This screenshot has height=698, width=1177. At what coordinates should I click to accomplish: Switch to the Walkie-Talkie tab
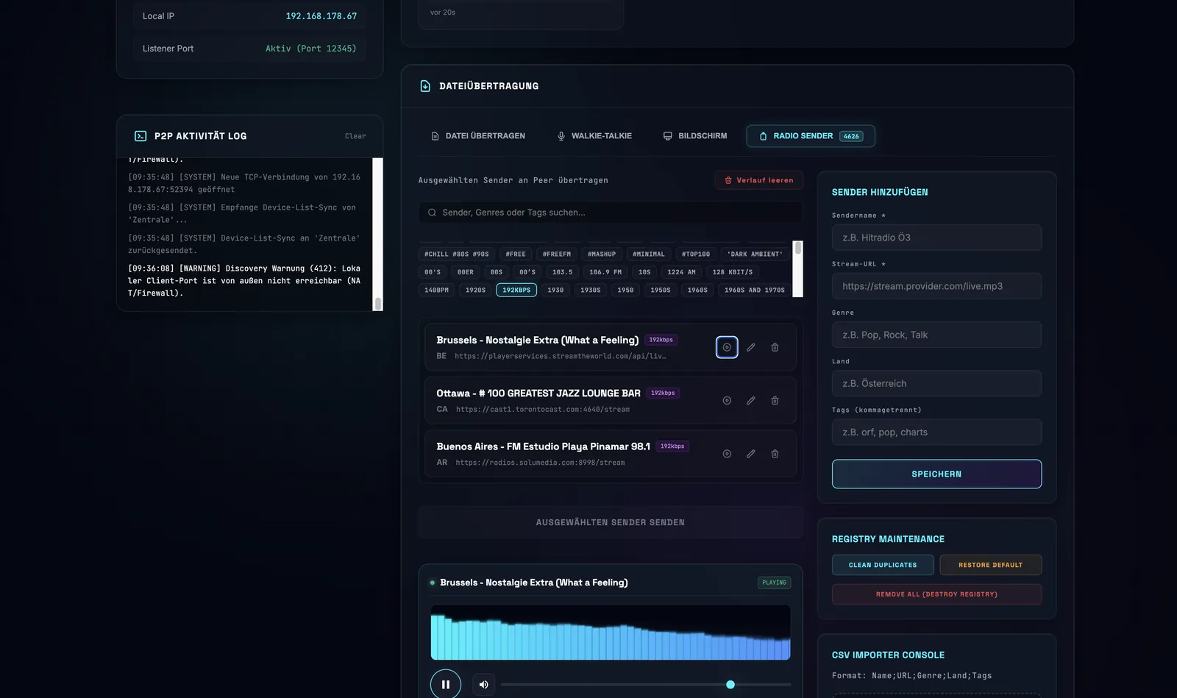594,136
